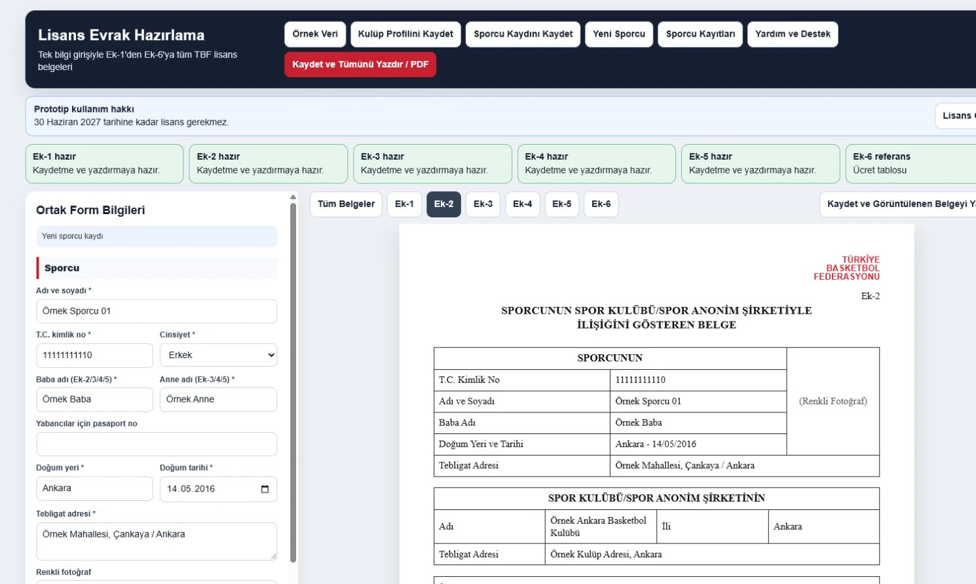Image resolution: width=976 pixels, height=584 pixels.
Task: Click the 'Sporcu' section heading
Action: (x=157, y=268)
